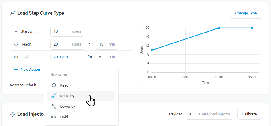Click the Start with users input field
The image size is (271, 126).
point(67,31)
